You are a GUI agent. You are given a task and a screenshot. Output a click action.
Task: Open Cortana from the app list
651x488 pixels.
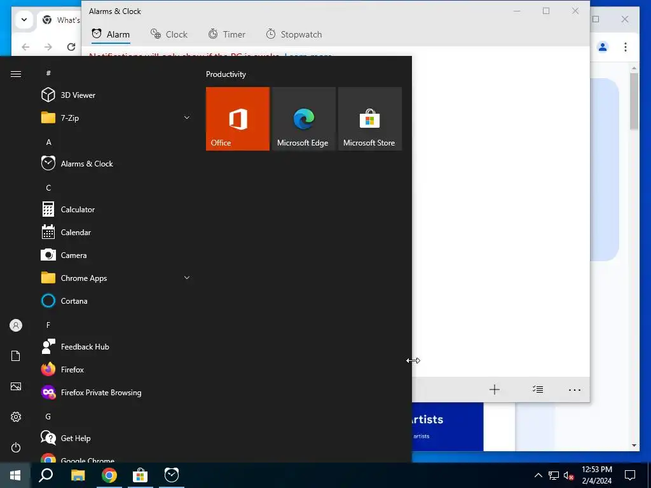116,301
